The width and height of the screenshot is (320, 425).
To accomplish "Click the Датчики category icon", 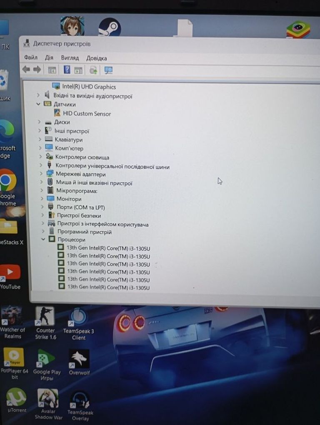I will pyautogui.click(x=47, y=104).
